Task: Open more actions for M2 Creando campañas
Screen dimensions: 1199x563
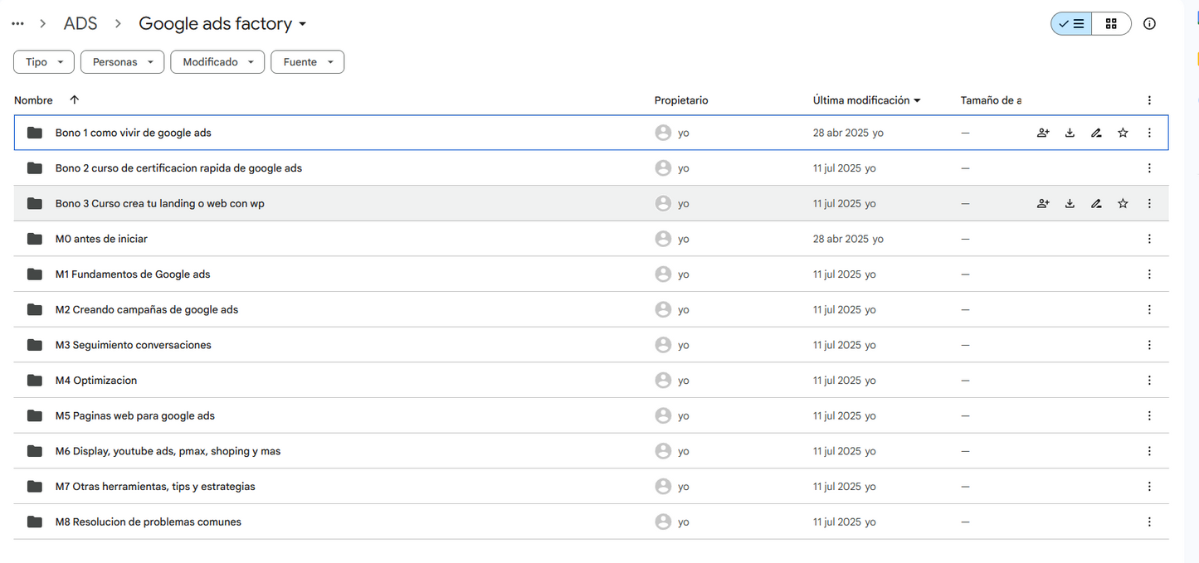Action: point(1149,309)
